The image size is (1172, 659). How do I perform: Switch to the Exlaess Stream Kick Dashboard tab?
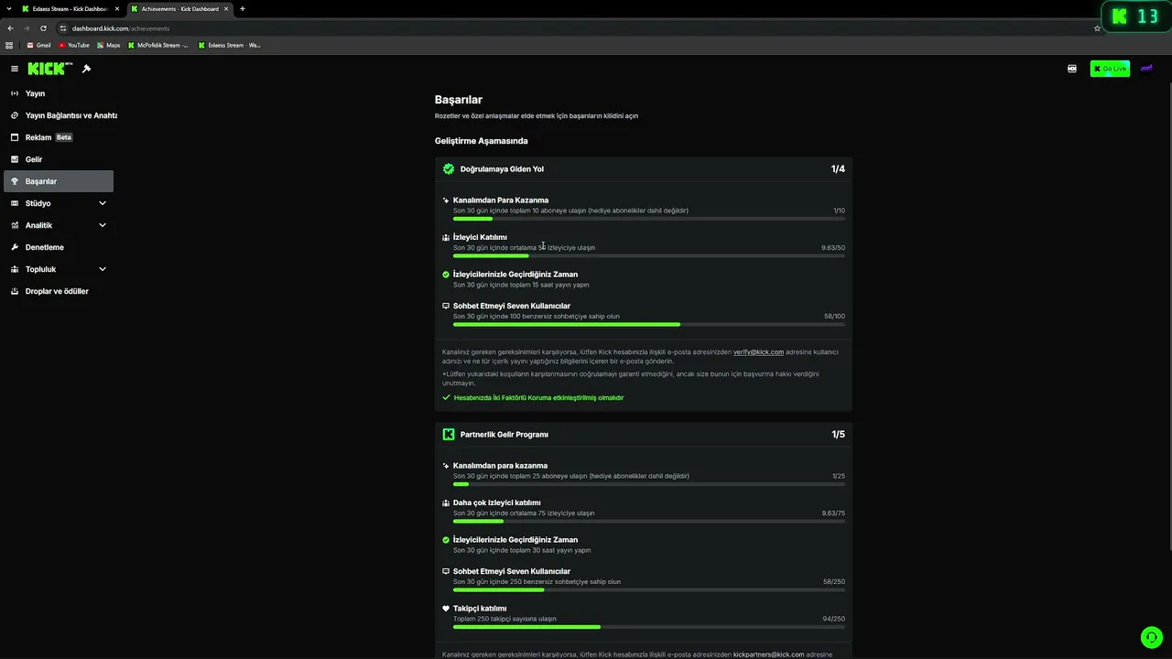pos(70,9)
